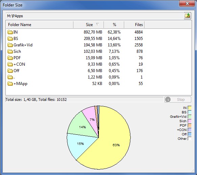197x175 pixels.
Task: Sort by the Size column header
Action: (x=89, y=25)
